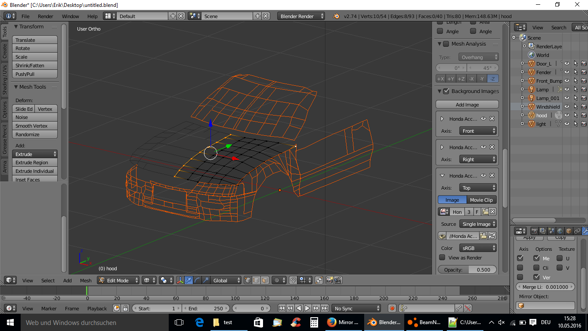Open World tab in properties editor
Screen dimensions: 588x331
click(x=560, y=231)
